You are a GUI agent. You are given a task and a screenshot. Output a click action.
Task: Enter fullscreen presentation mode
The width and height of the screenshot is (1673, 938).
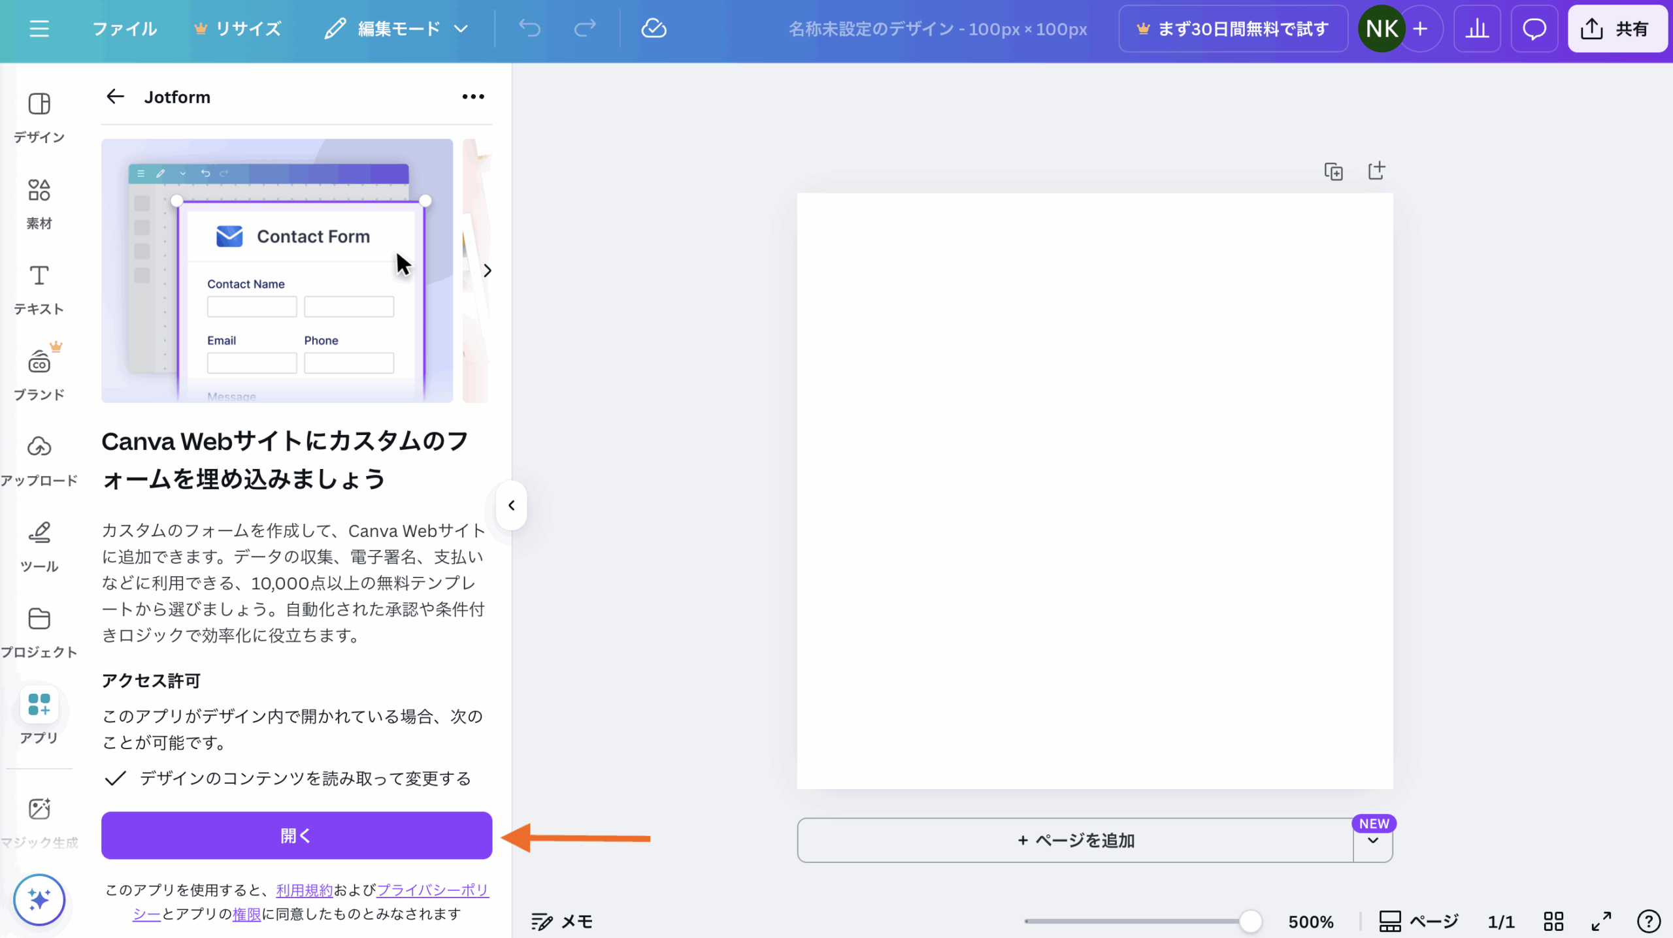(1601, 922)
